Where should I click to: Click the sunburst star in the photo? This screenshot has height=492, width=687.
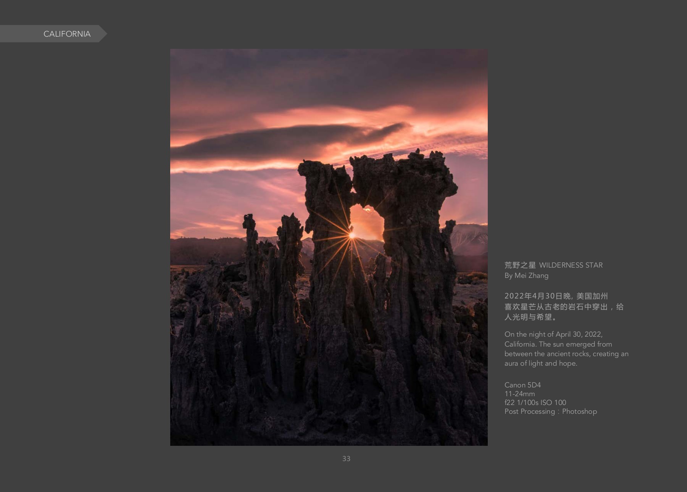point(352,236)
